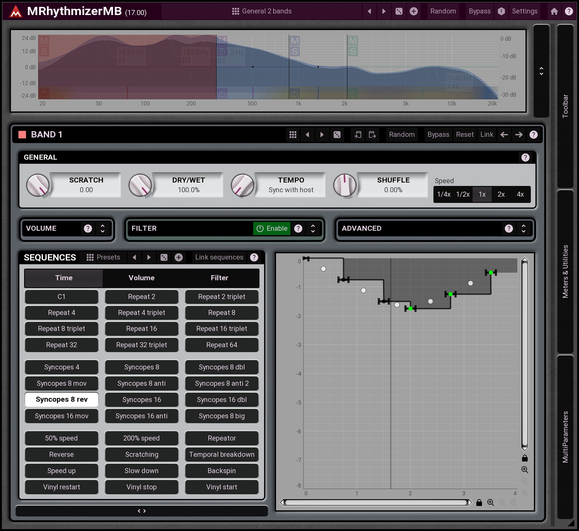The height and width of the screenshot is (531, 579).
Task: Expand the Advanced panel
Action: pyautogui.click(x=523, y=229)
